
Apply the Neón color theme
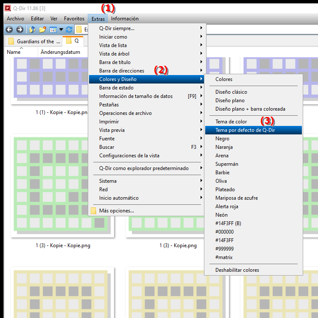click(x=254, y=215)
